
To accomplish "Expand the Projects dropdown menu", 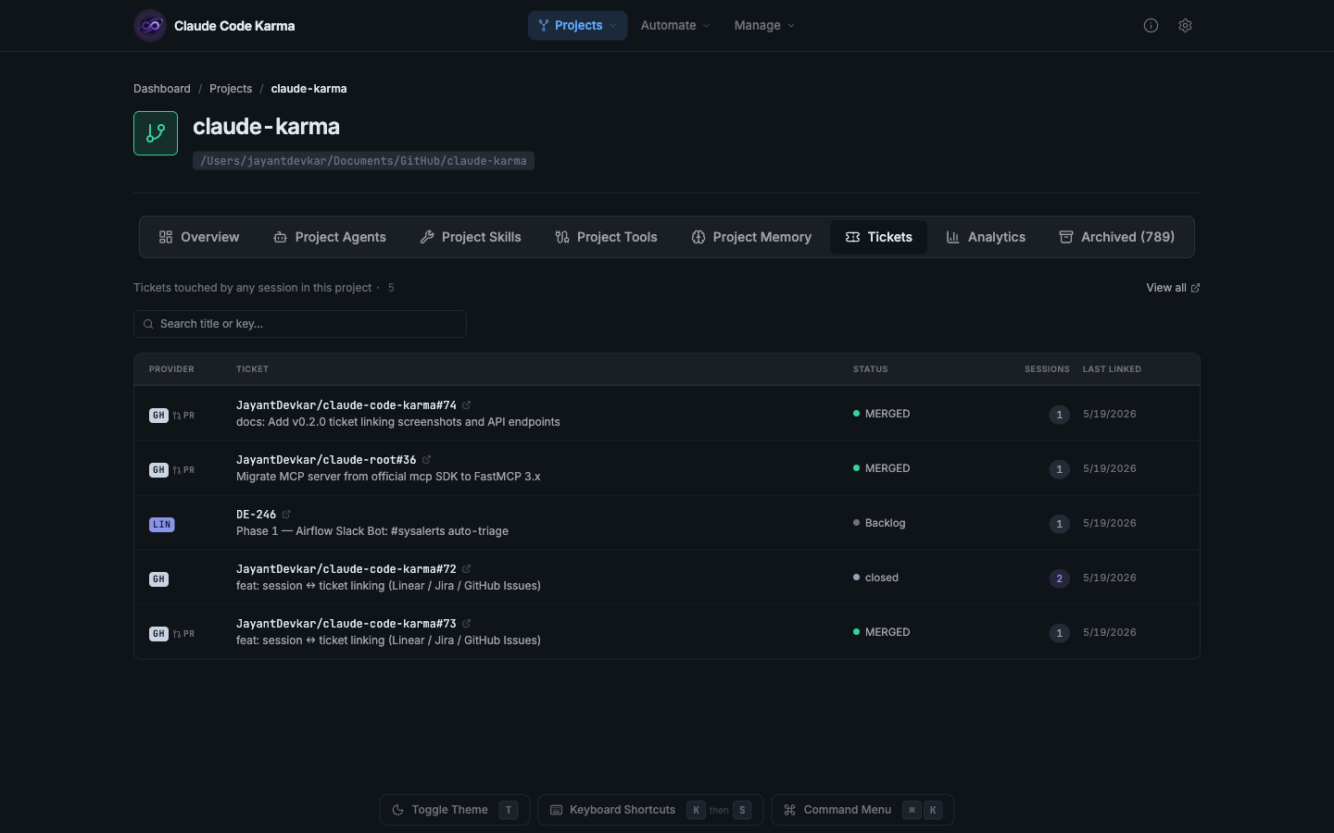I will tap(577, 26).
